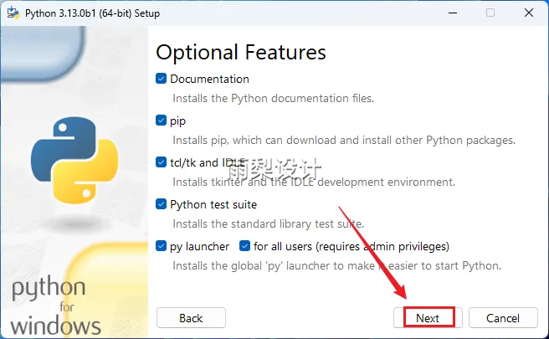This screenshot has height=339, width=549.
Task: Cancel the Python setup
Action: [503, 317]
